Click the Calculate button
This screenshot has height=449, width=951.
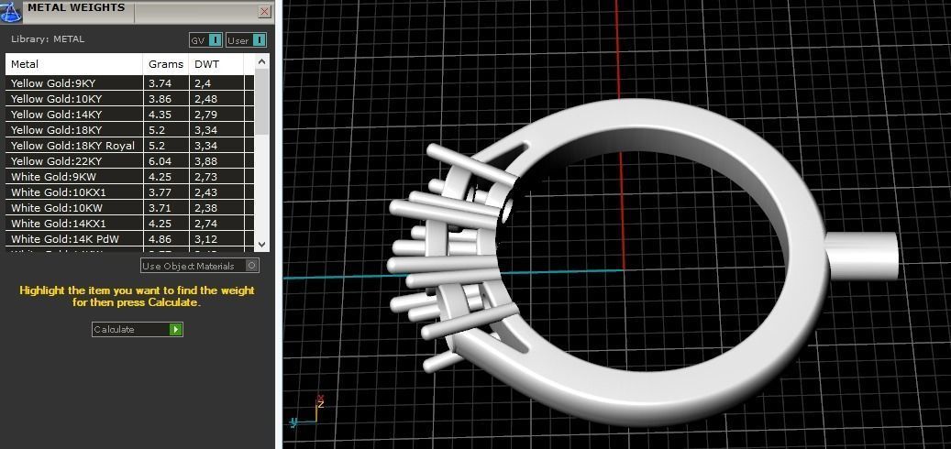[x=137, y=330]
